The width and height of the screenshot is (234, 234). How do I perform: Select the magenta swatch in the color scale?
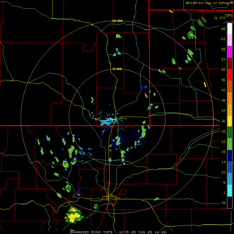(230, 52)
